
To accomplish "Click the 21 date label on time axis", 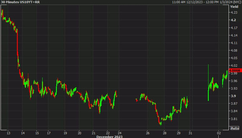I will coord(94,133).
